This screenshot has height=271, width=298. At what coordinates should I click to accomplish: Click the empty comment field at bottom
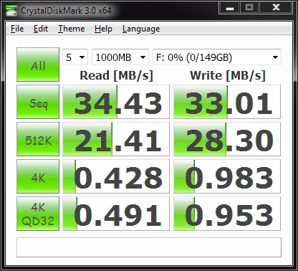point(149,247)
